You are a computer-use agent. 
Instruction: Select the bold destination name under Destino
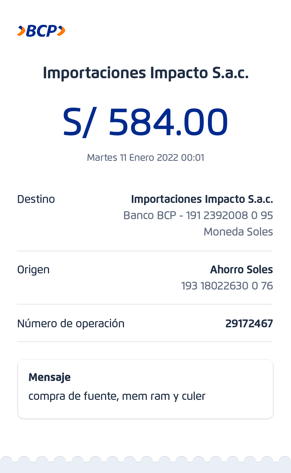tap(202, 199)
